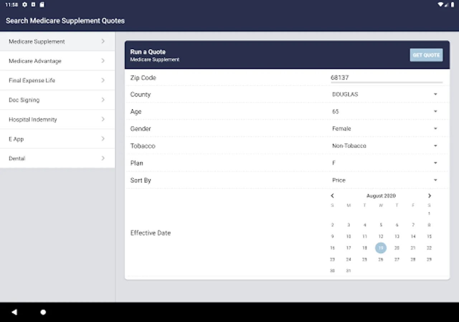Image resolution: width=459 pixels, height=322 pixels.
Task: Select August 1 in the calendar
Action: [429, 214]
